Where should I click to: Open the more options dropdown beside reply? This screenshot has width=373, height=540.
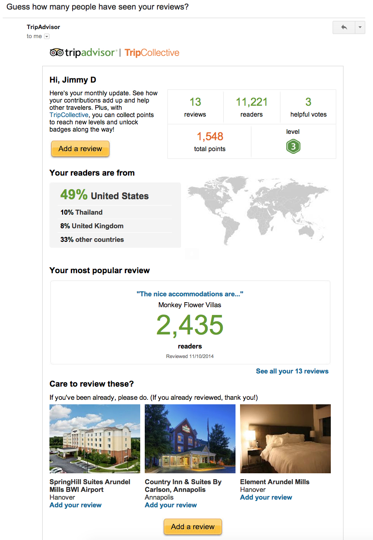(360, 27)
